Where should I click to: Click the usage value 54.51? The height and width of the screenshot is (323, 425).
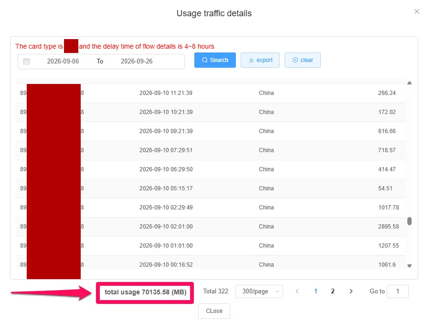[385, 188]
